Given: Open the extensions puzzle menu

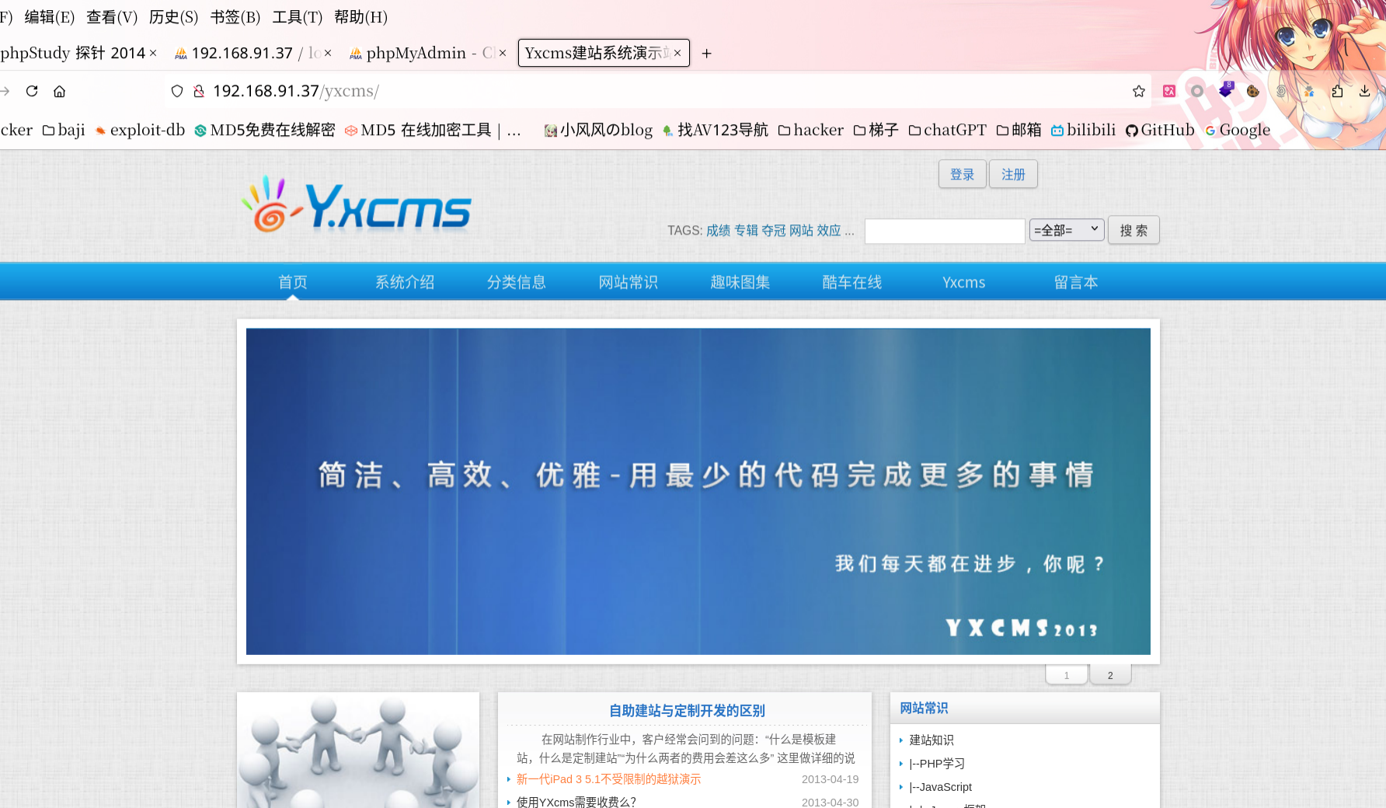Looking at the screenshot, I should 1337,91.
